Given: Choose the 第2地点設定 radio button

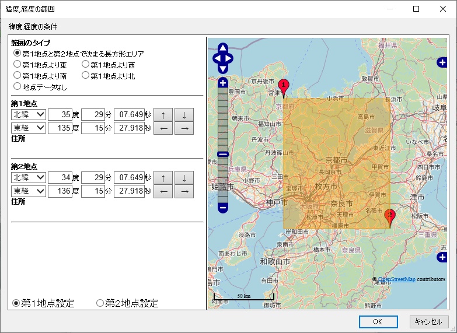Looking at the screenshot, I should point(100,303).
